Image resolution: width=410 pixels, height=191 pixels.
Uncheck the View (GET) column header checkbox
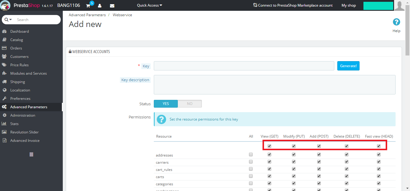(x=269, y=146)
